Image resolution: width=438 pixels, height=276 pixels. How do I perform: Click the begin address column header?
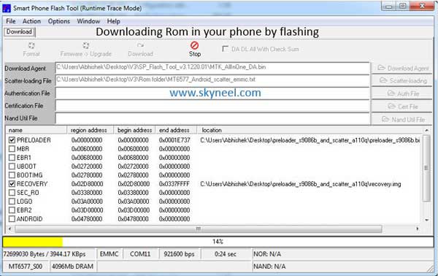[134, 130]
